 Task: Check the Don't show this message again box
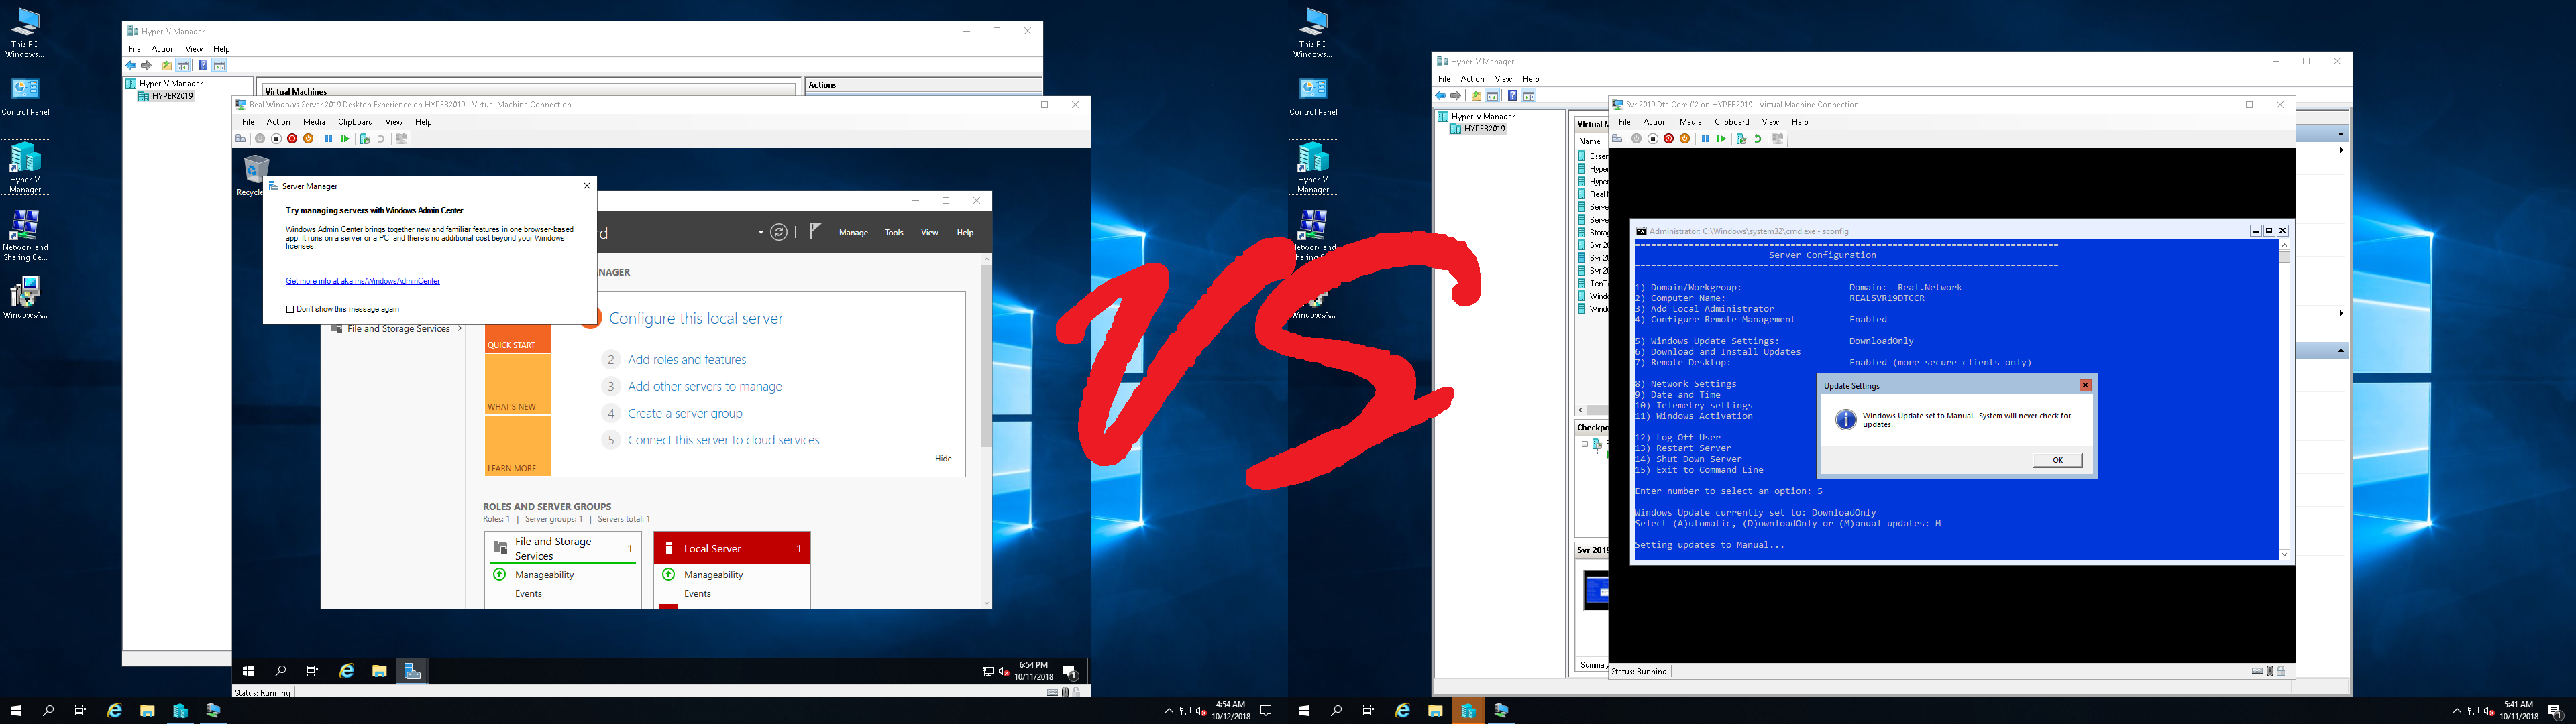[290, 309]
